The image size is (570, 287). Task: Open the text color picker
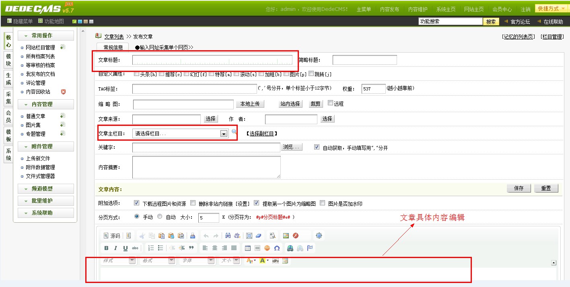251,260
